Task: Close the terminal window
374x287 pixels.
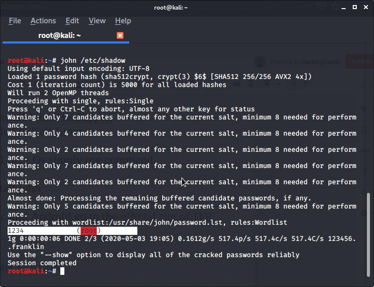Action: pyautogui.click(x=366, y=8)
